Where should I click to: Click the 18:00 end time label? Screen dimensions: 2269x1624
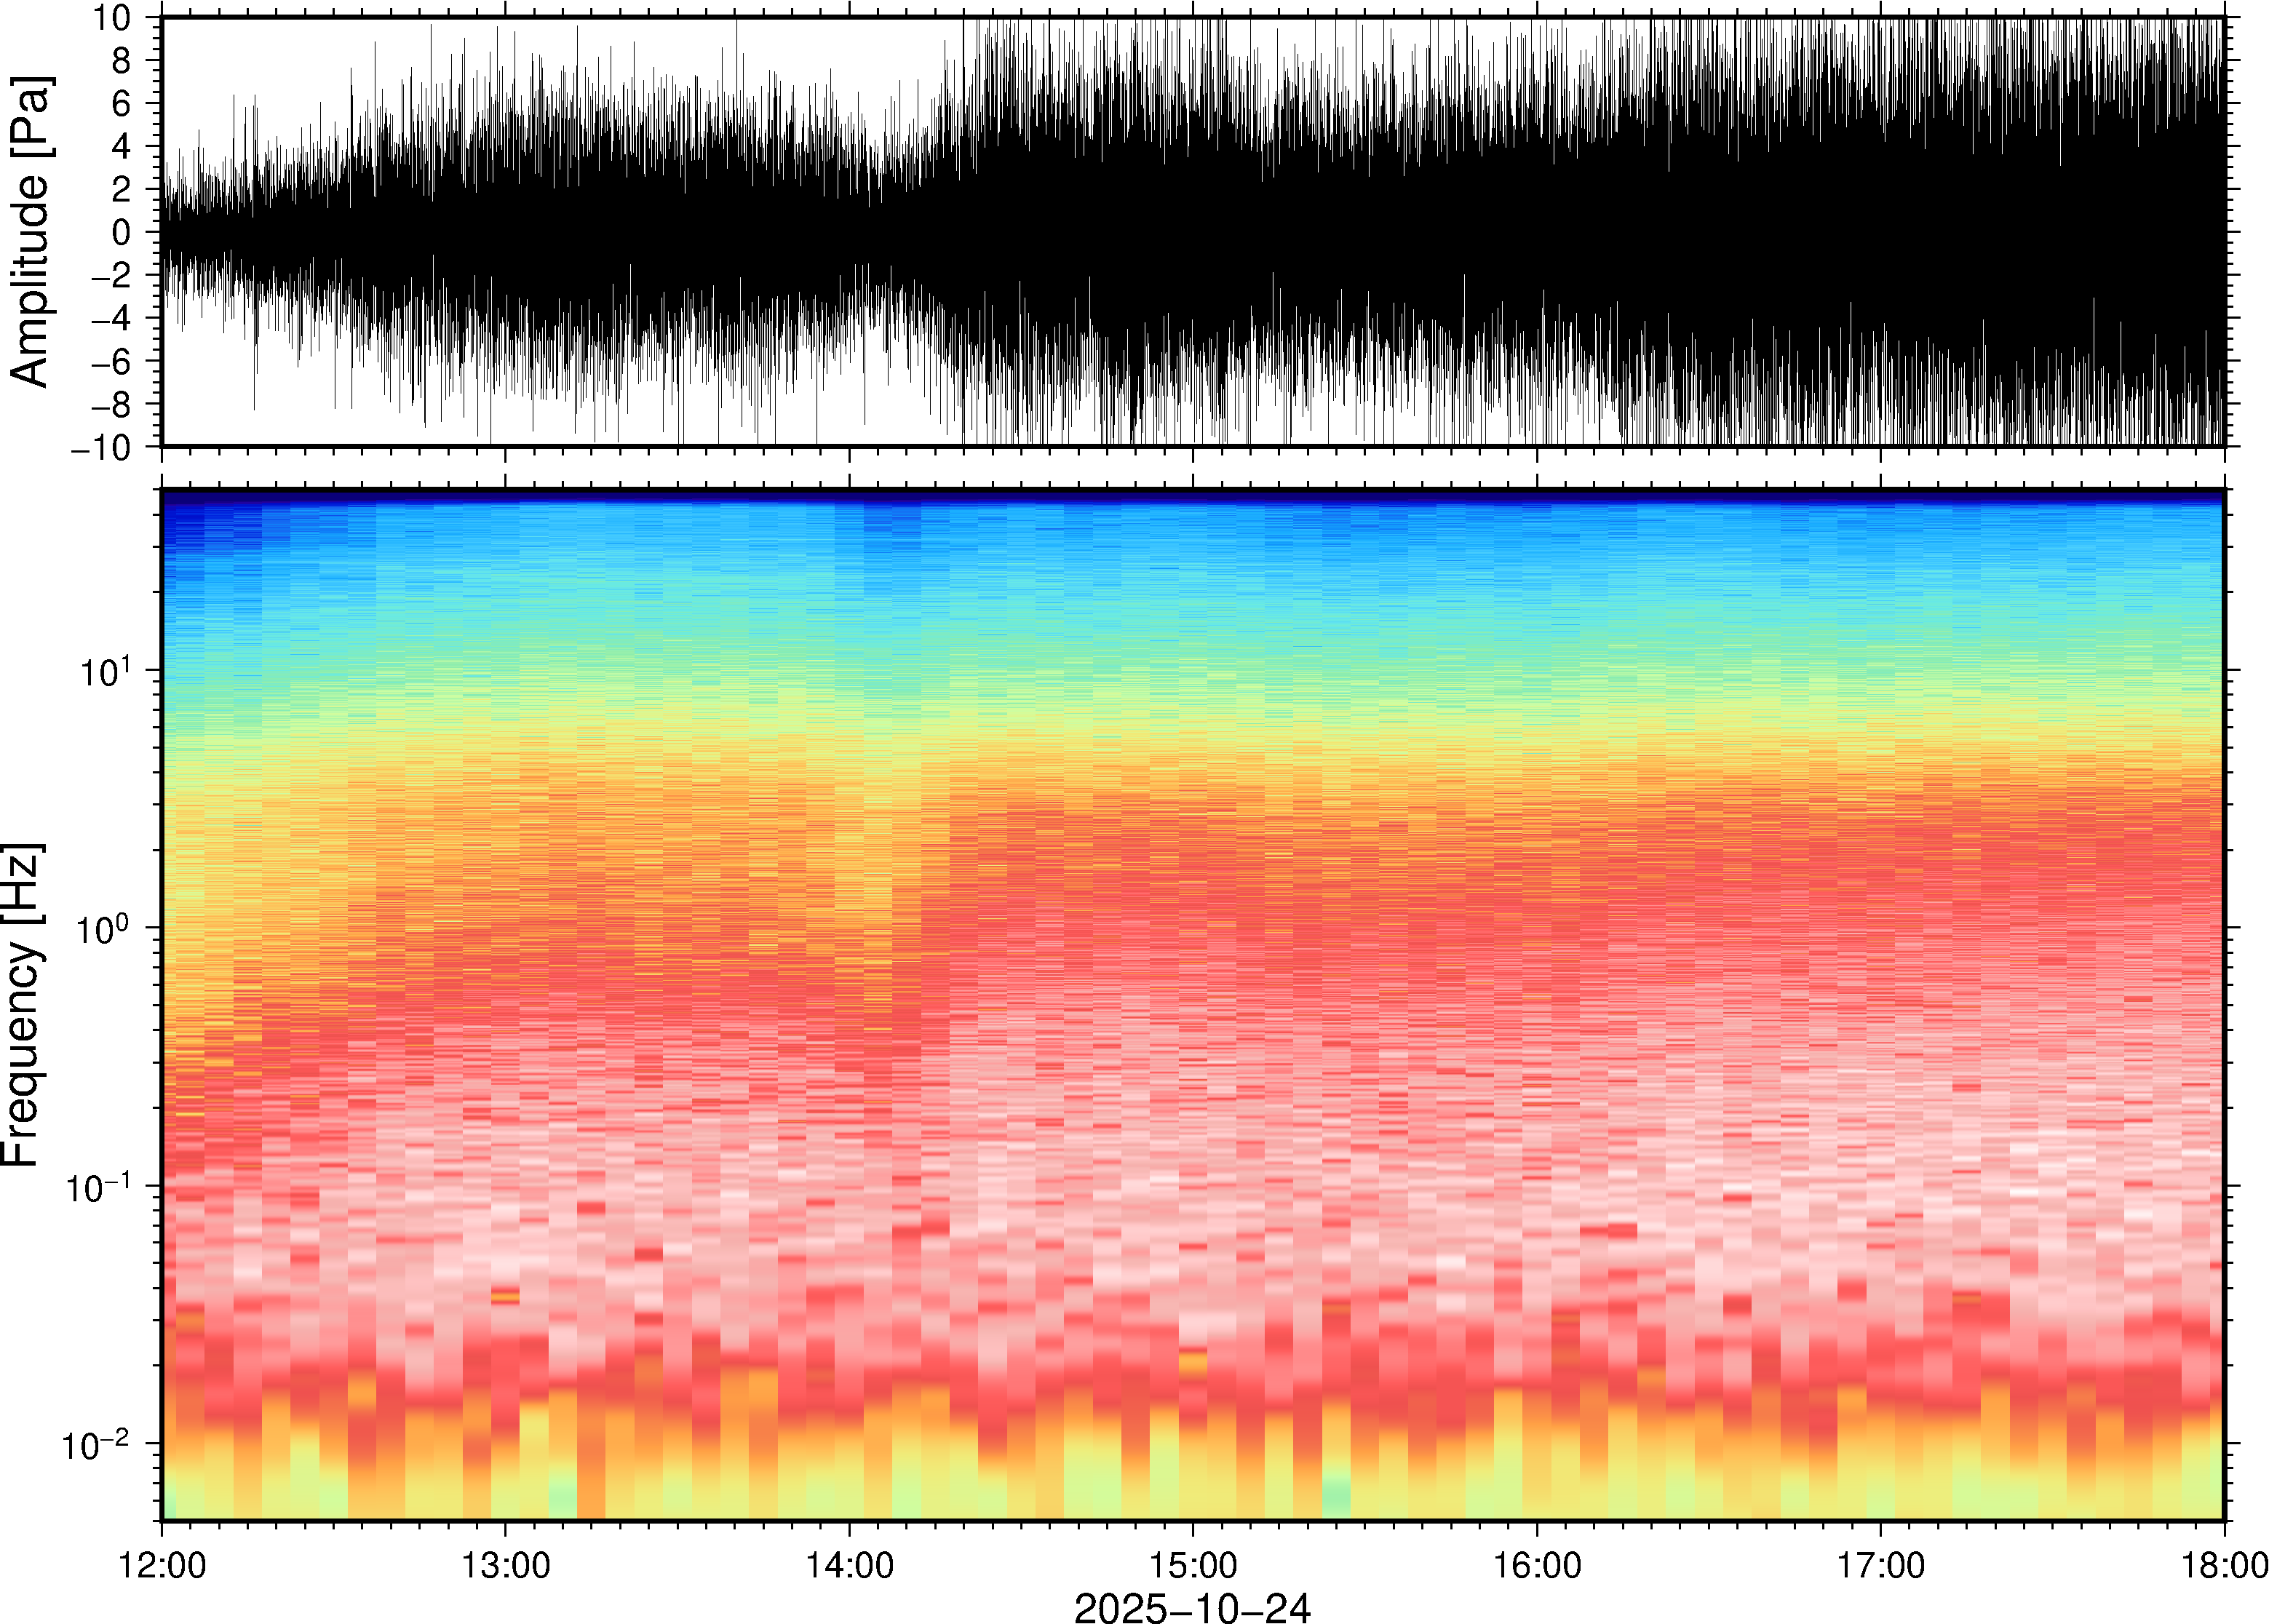tap(2224, 1565)
